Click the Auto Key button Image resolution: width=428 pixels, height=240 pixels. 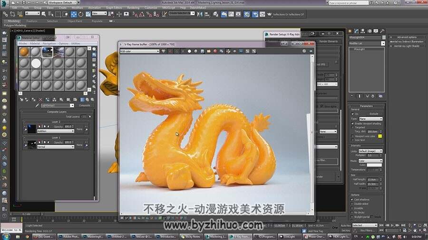[x=346, y=226]
